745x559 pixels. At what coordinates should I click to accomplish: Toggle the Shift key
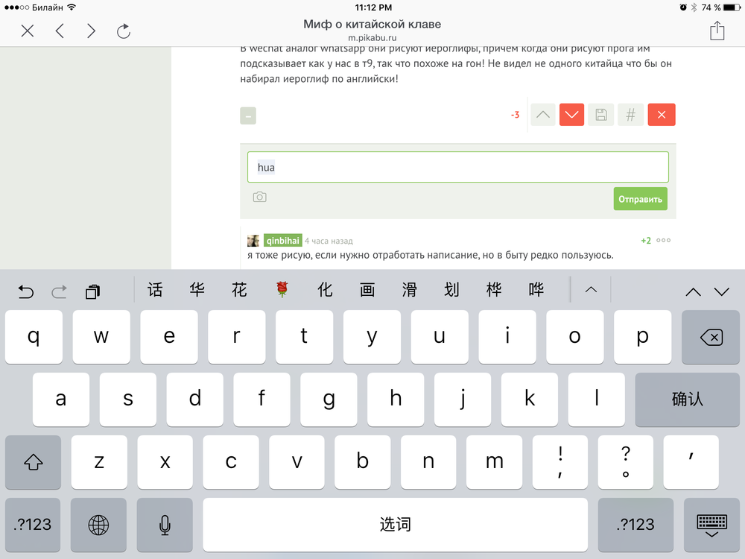[x=33, y=462]
